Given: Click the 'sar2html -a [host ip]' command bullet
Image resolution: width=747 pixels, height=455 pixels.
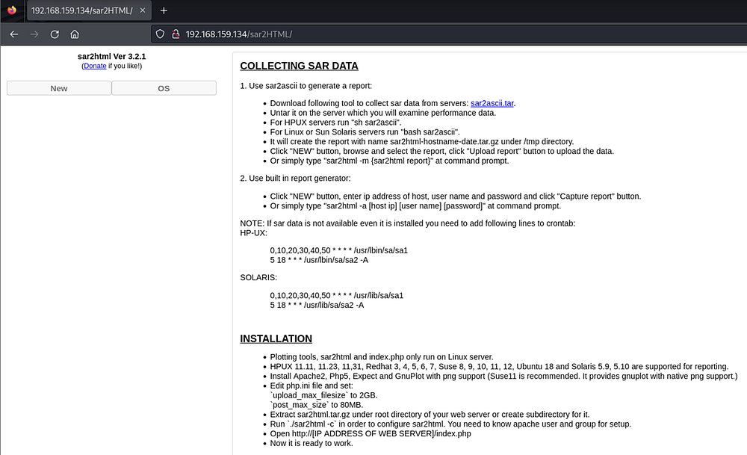Looking at the screenshot, I should (415, 205).
